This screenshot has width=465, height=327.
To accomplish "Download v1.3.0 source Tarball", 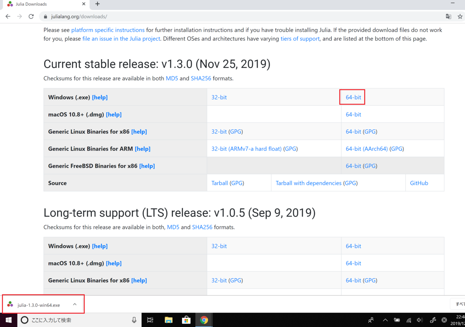I will pyautogui.click(x=220, y=183).
